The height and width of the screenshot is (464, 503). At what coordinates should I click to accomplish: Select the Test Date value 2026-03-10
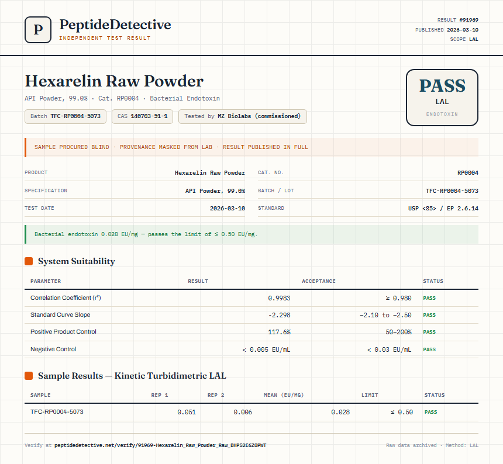(228, 208)
